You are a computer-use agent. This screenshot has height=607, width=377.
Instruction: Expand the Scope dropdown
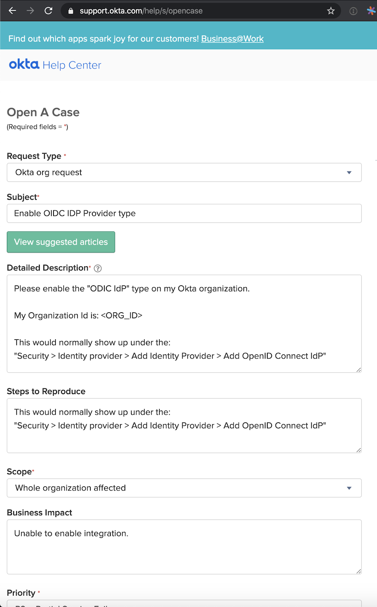coord(184,488)
